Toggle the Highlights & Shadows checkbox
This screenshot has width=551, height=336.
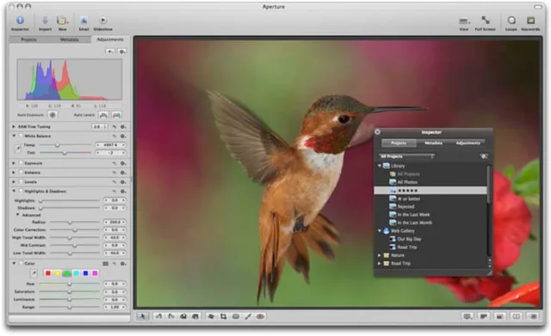[21, 191]
